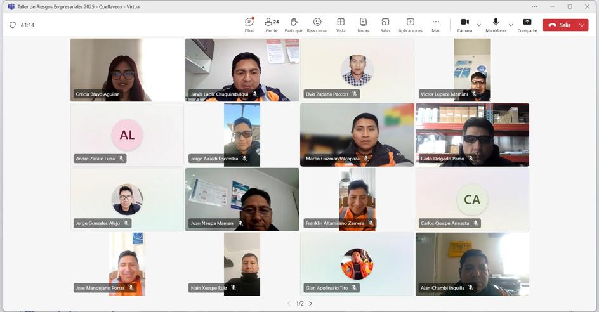Select Juan Ñaupa Mamani video tile
The height and width of the screenshot is (312, 599).
pyautogui.click(x=242, y=199)
